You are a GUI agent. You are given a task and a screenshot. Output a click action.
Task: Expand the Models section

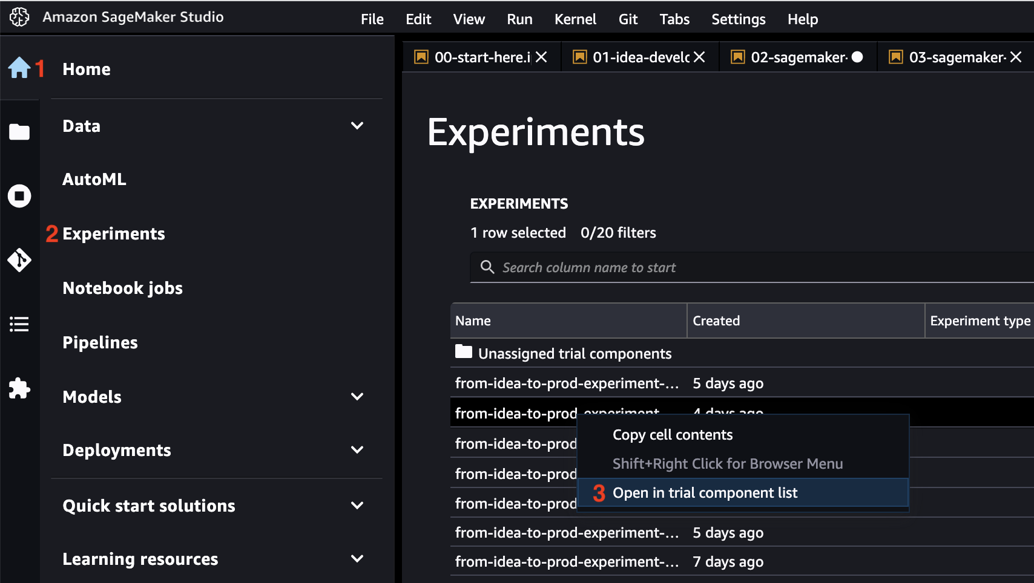(x=357, y=397)
